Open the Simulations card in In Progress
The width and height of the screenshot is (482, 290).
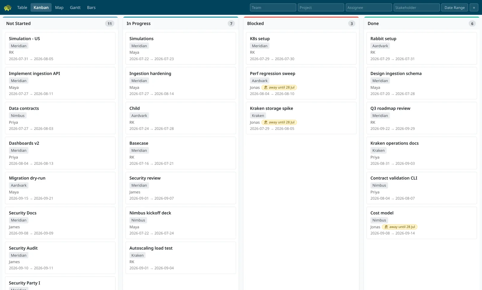[x=181, y=48]
